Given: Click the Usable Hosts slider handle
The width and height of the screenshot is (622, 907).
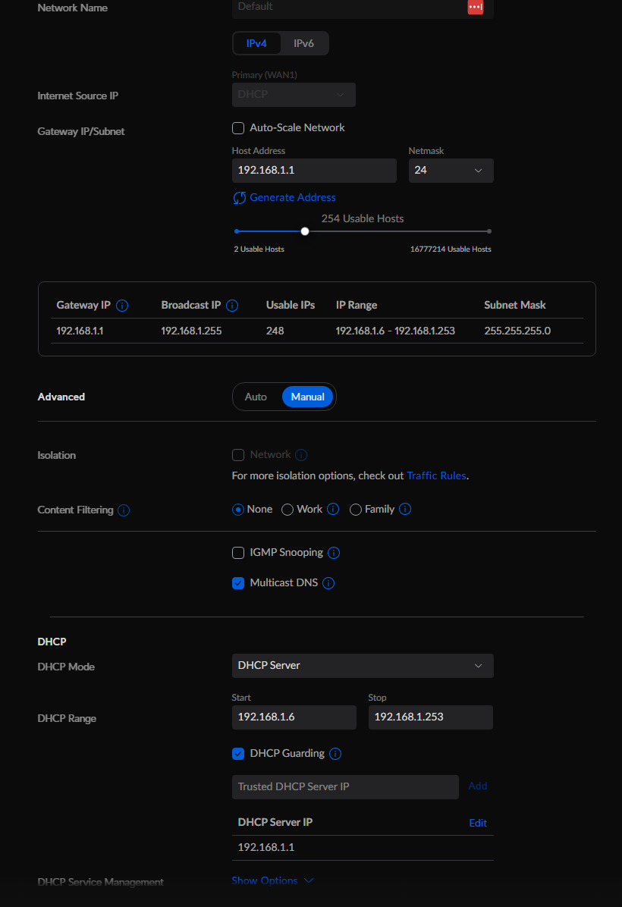Looking at the screenshot, I should 305,231.
